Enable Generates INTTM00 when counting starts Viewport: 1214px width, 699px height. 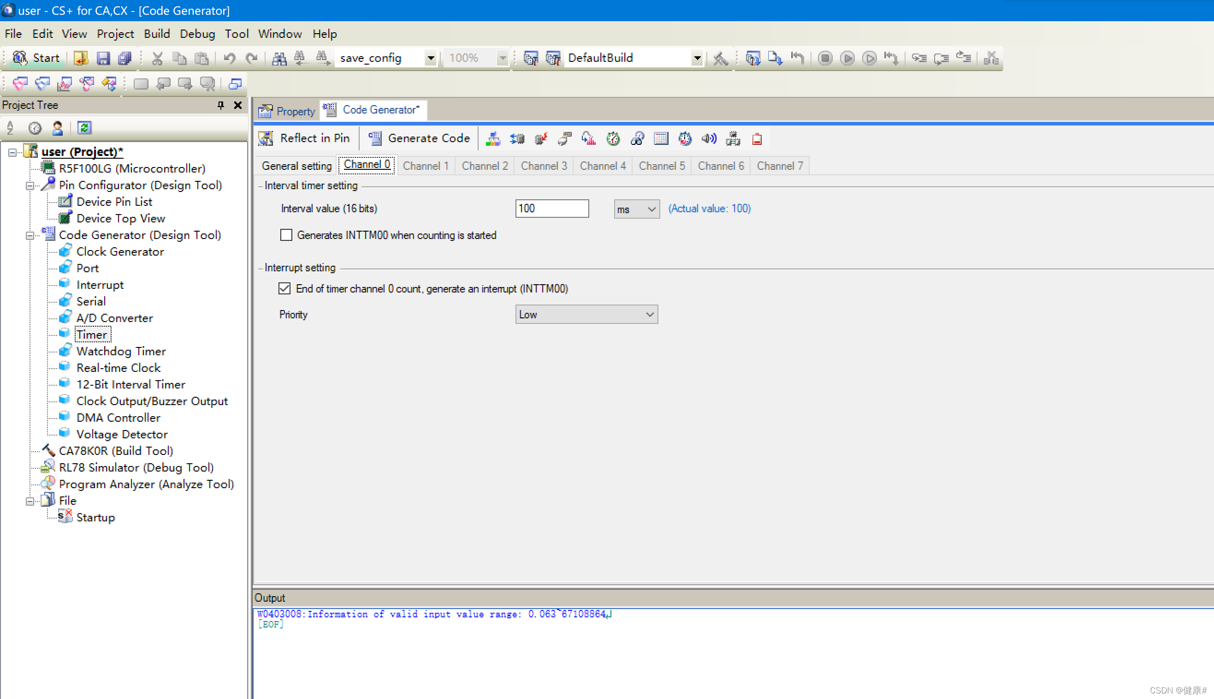pyautogui.click(x=286, y=235)
